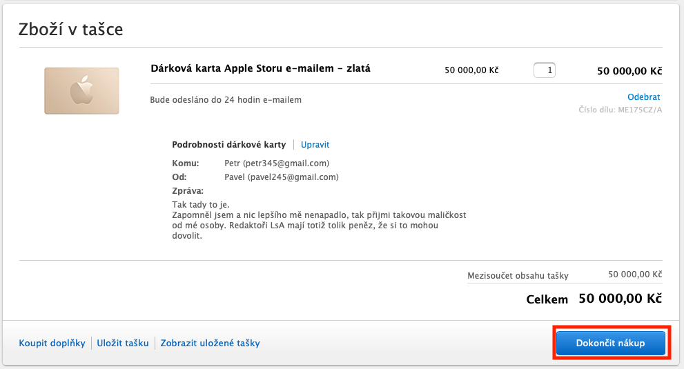Select the recipient text petr345@gmail.com
The height and width of the screenshot is (369, 684).
(286, 163)
